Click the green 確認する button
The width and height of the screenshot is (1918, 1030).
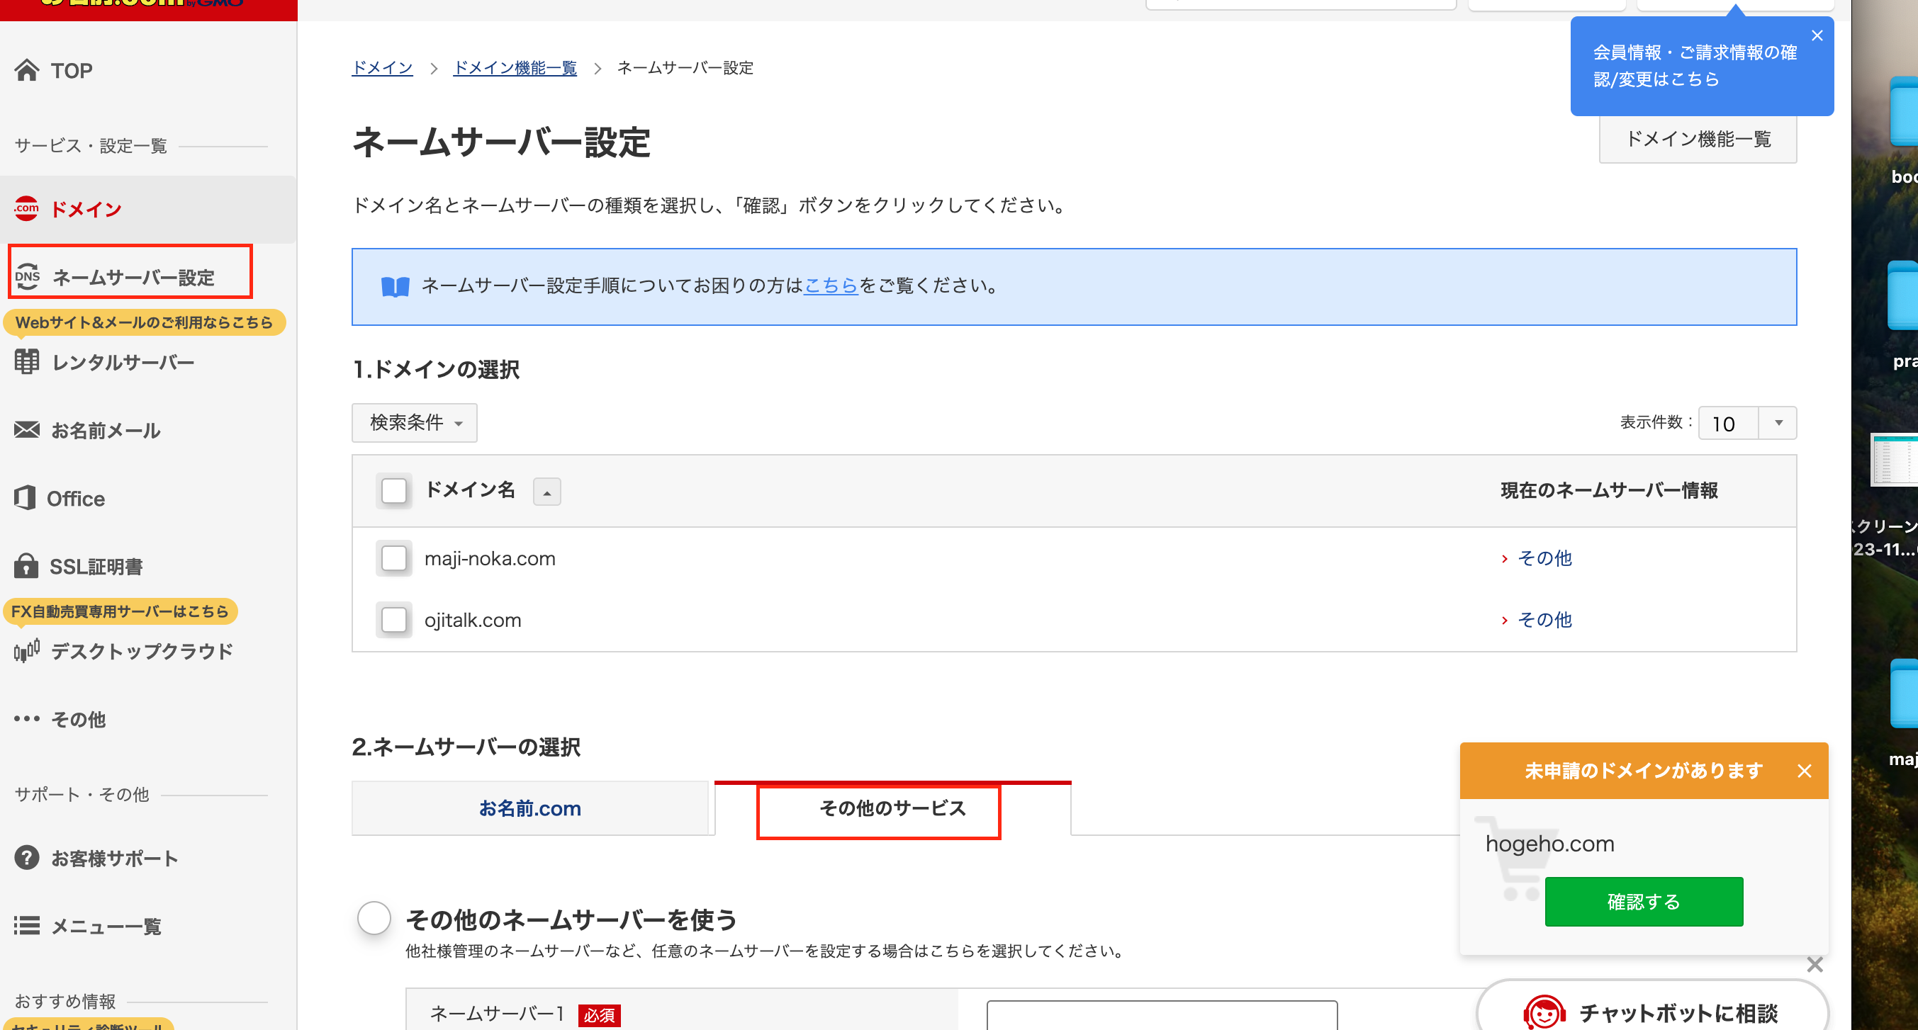1643,901
